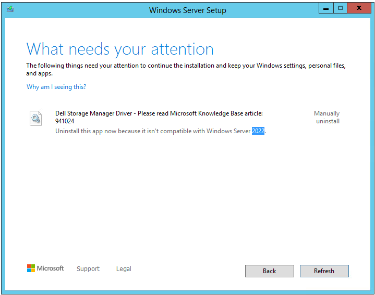The image size is (375, 295).
Task: Go to the previous step with Back
Action: [269, 271]
